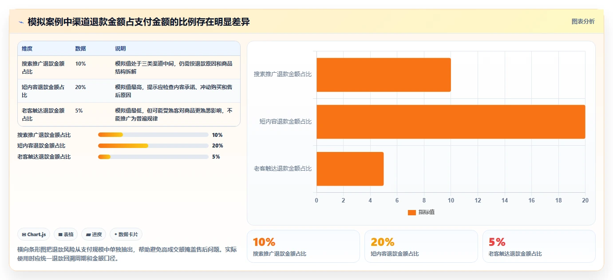Viewport: 613px width, 280px height.
Task: Open the 5% 老客触达 data card
Action: (539, 246)
